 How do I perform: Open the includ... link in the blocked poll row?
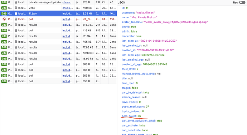[x=67, y=19]
